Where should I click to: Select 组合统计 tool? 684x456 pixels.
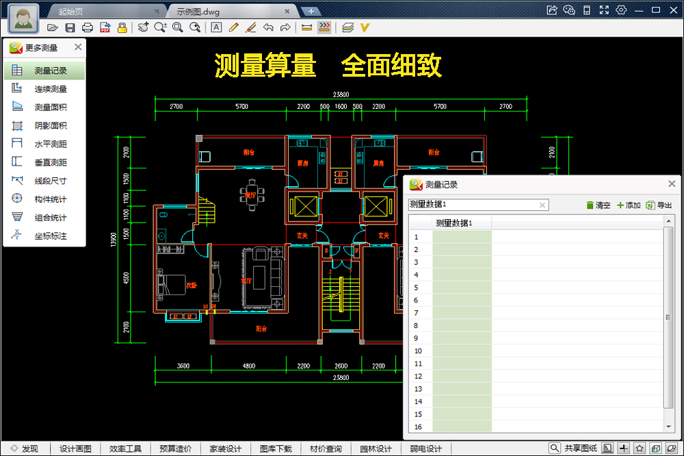click(44, 217)
